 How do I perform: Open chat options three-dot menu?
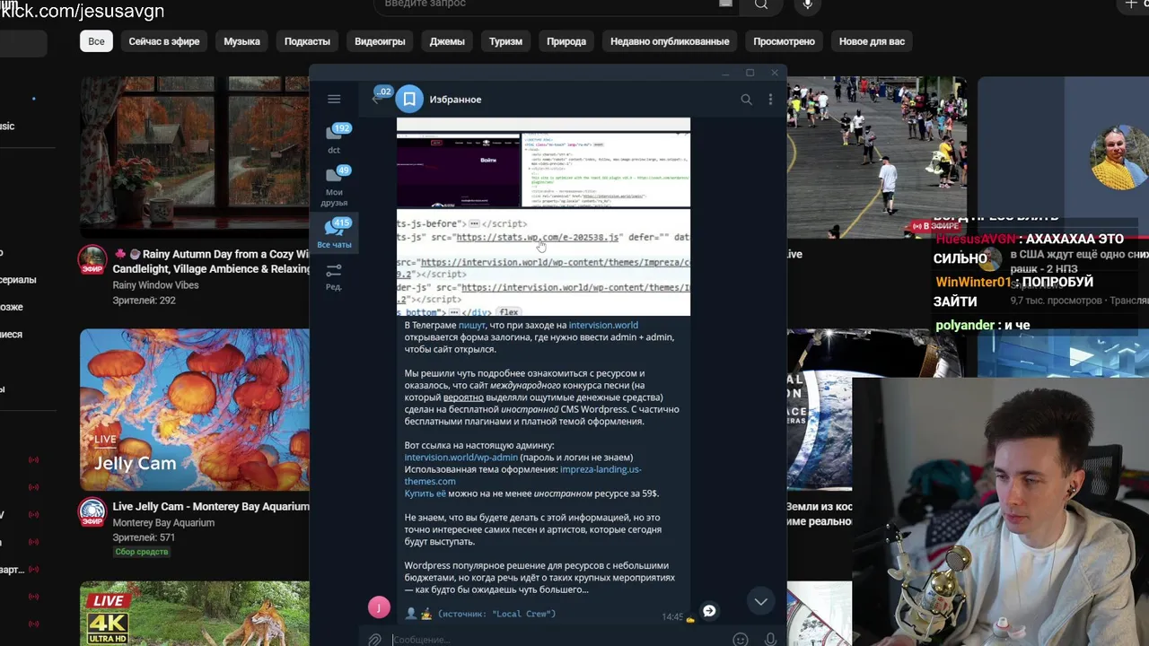pyautogui.click(x=770, y=100)
